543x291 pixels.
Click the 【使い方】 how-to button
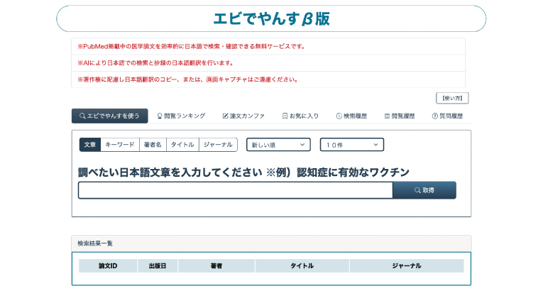[x=452, y=98]
